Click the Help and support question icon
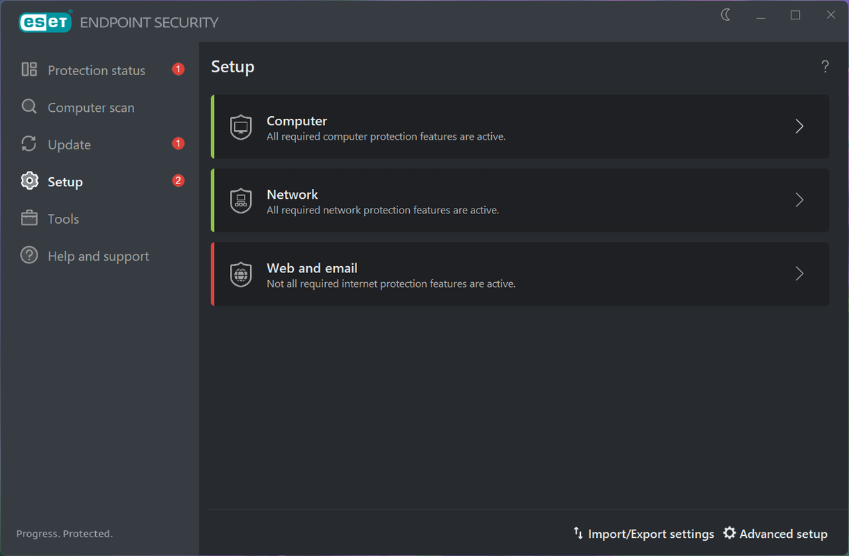This screenshot has width=849, height=556. (x=29, y=255)
